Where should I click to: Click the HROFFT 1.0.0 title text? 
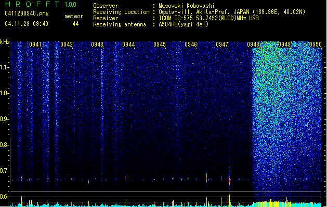point(41,4)
